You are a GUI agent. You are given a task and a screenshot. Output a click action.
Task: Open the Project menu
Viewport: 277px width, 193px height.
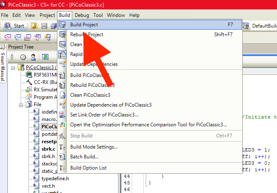(x=47, y=15)
